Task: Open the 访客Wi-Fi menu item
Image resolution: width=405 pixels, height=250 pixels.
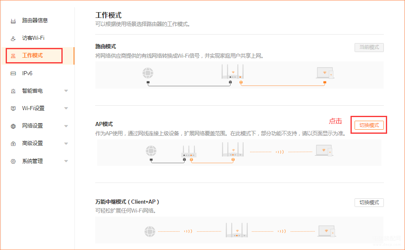Action: tap(33, 38)
